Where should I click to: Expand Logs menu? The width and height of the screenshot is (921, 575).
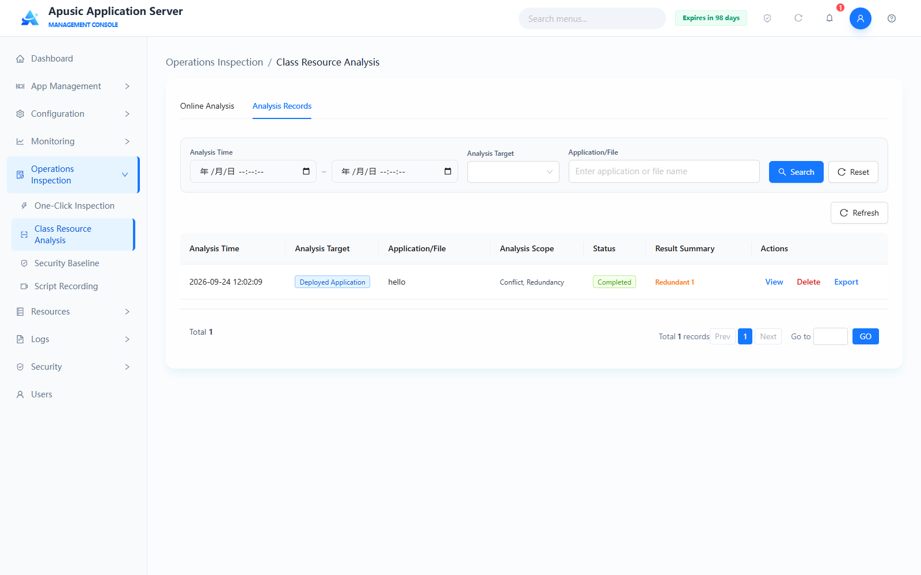[x=74, y=339]
